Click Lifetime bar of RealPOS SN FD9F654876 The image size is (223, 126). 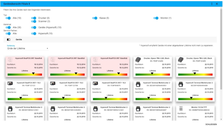tap(110, 99)
